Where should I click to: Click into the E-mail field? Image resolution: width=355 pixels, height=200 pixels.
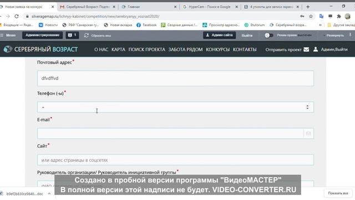(x=175, y=133)
